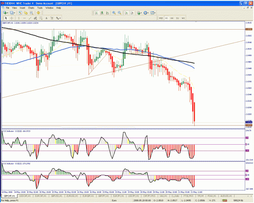Screen dimensions: 254x203
Task: Open the Help menu
Action: coord(59,8)
